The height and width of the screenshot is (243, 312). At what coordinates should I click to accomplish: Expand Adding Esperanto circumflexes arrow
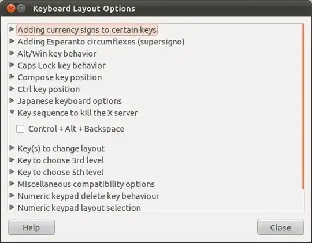12,42
